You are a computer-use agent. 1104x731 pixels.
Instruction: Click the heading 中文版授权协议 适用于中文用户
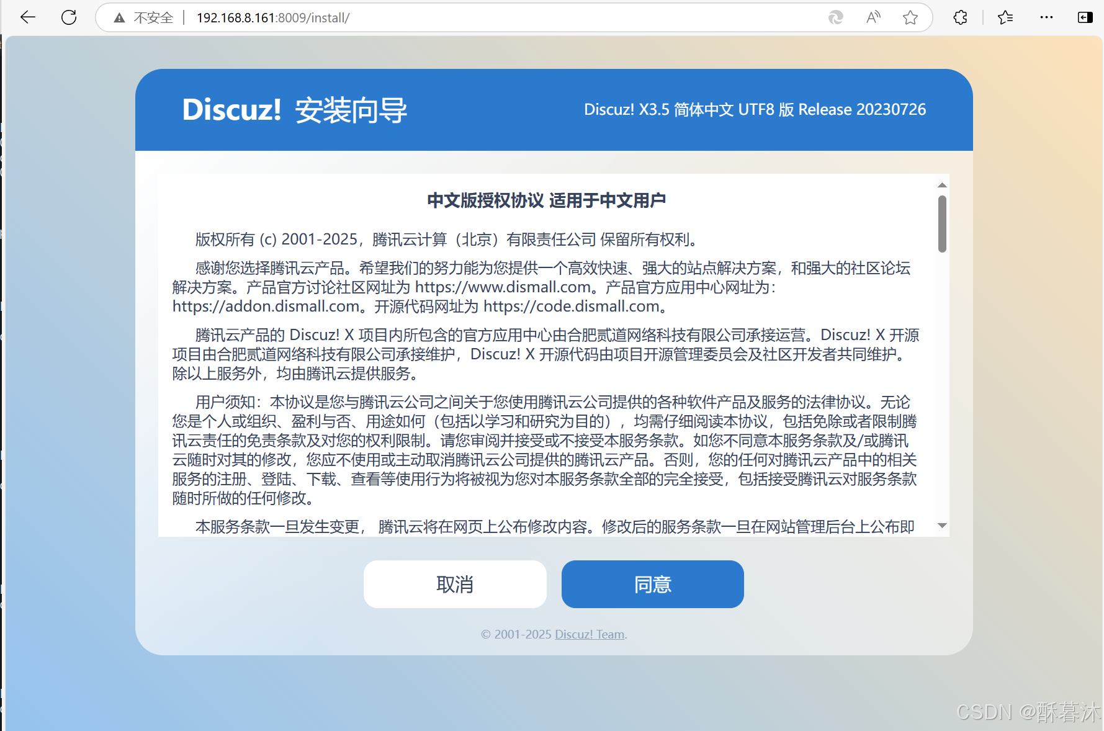coord(546,200)
